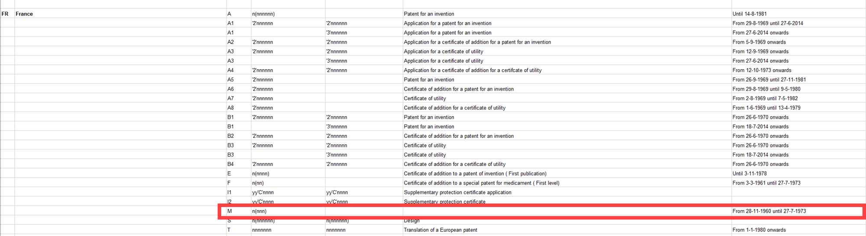Click kind code cell B4

pyautogui.click(x=230, y=164)
